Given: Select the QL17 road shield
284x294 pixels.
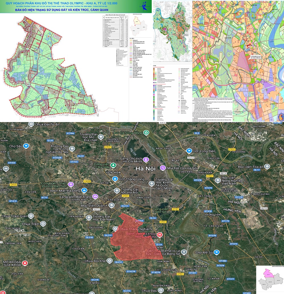Looking at the screenshot, I should pyautogui.click(x=256, y=170).
